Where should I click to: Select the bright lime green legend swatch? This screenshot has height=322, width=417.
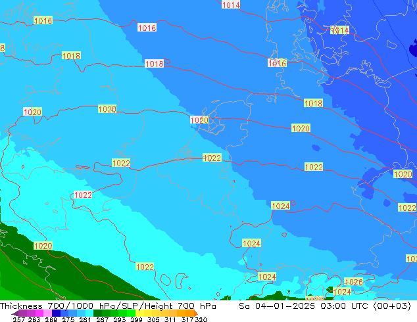click(x=131, y=313)
